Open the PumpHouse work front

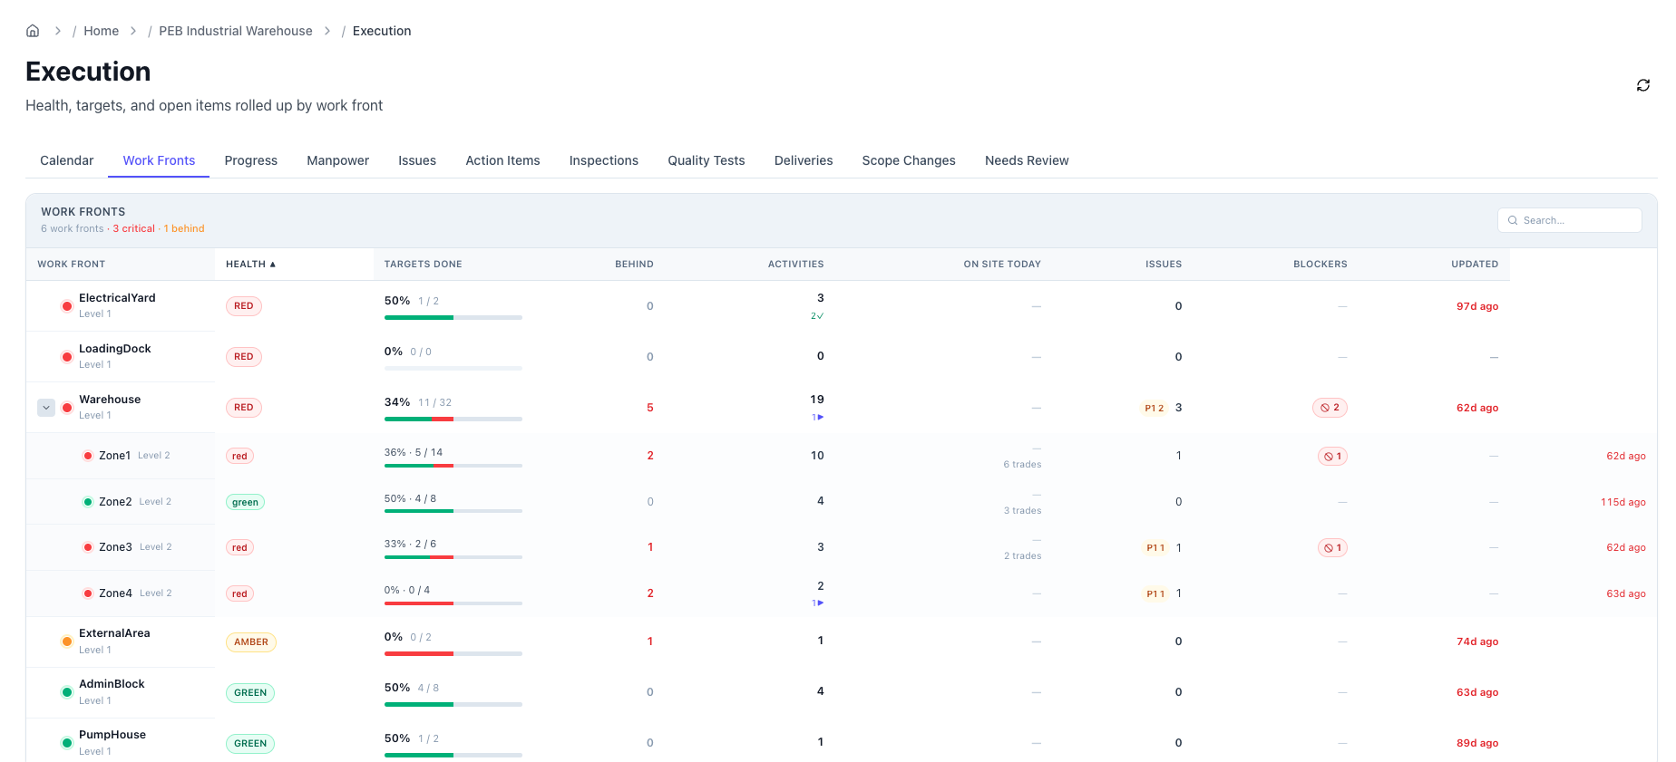[x=112, y=735]
